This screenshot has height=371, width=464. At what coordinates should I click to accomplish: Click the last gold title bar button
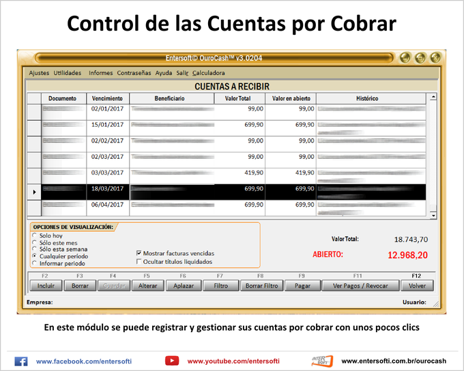click(435, 58)
